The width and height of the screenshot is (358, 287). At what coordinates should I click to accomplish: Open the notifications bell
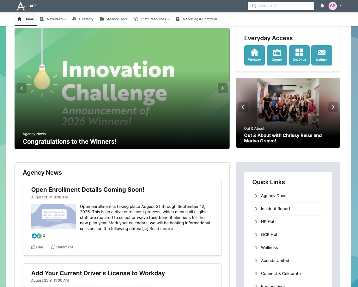tap(322, 6)
